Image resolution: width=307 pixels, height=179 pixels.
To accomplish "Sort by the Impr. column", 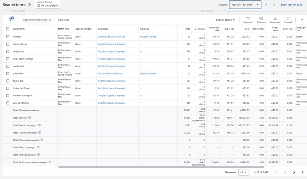I will tap(188, 29).
